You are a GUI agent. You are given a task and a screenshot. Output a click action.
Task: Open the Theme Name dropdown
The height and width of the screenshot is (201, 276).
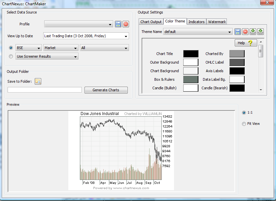click(x=230, y=32)
